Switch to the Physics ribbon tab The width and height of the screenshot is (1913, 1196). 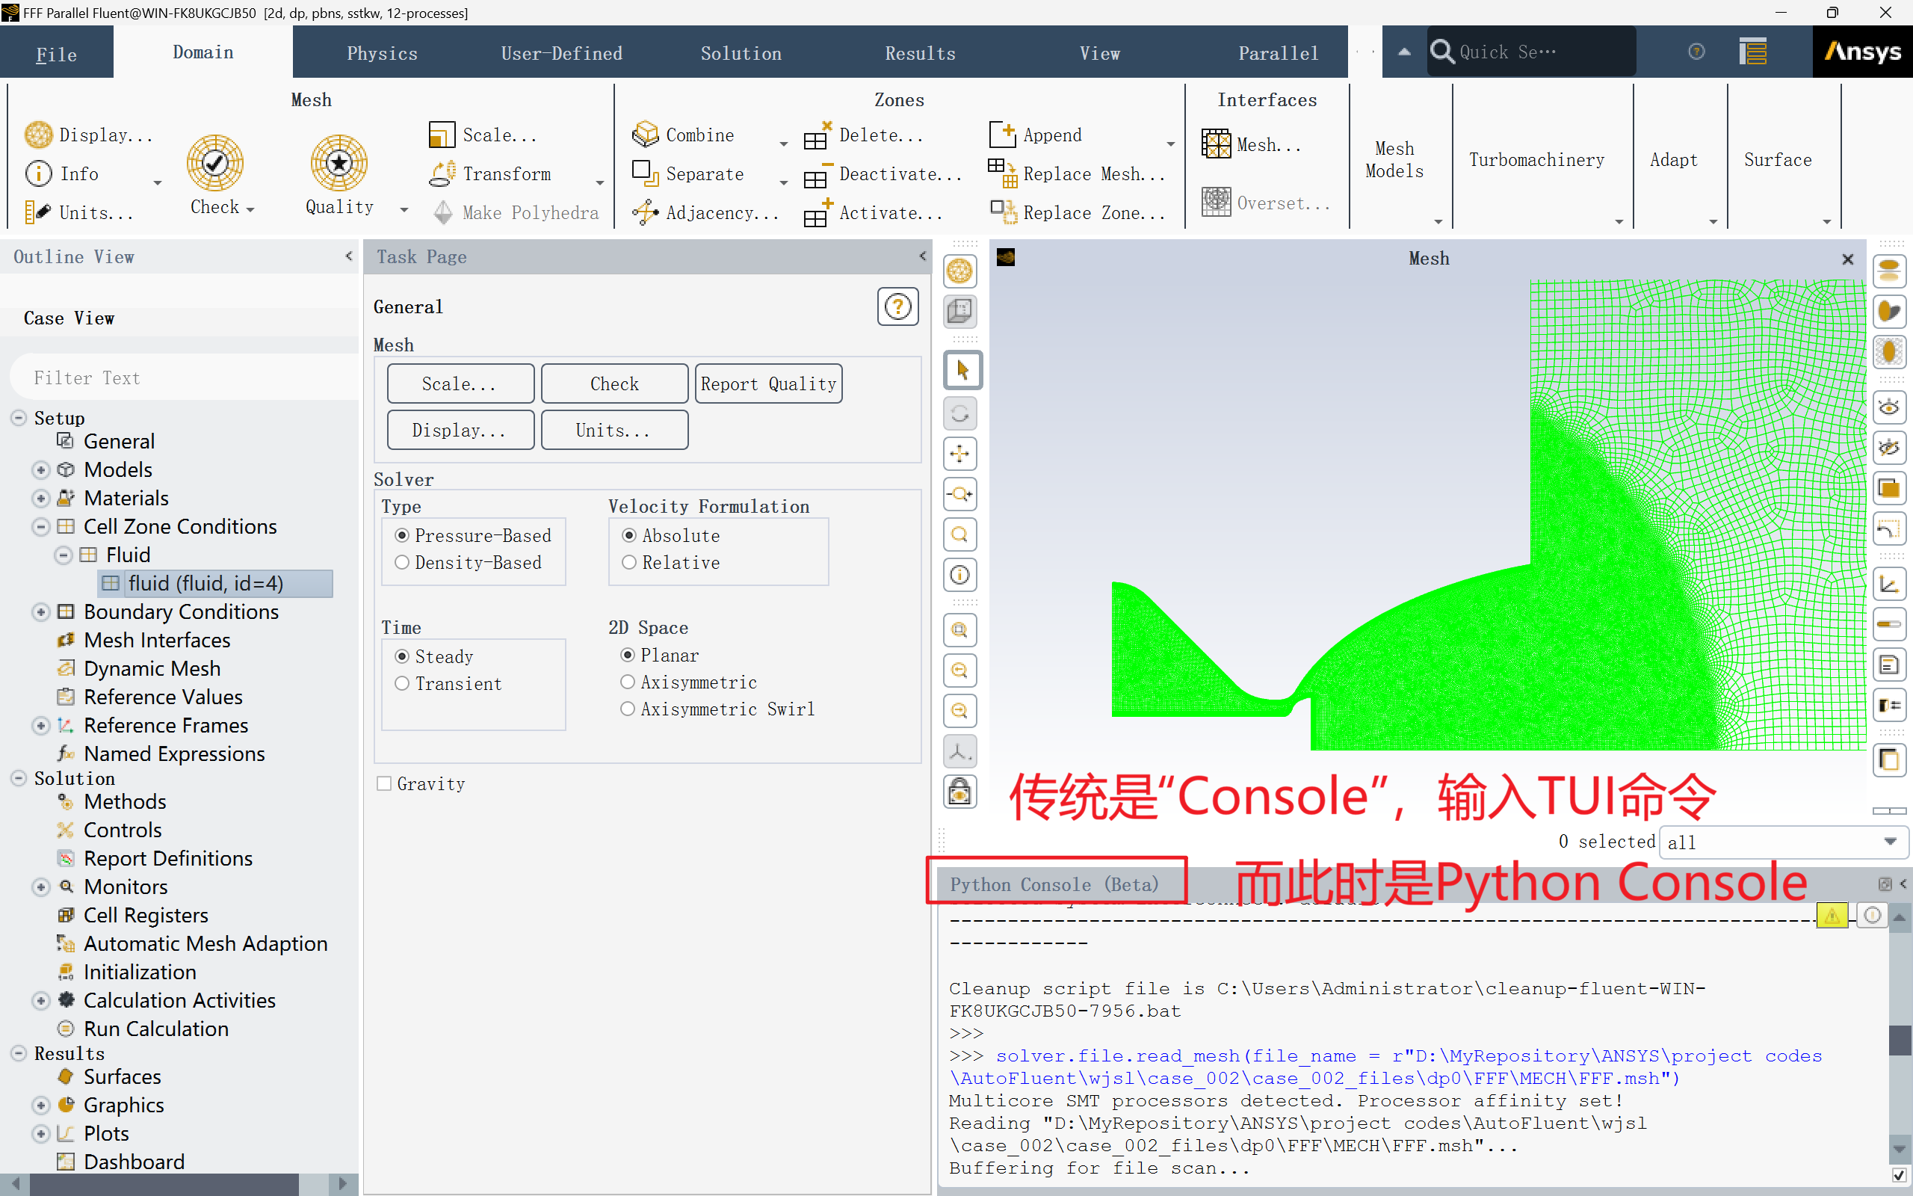coord(383,54)
